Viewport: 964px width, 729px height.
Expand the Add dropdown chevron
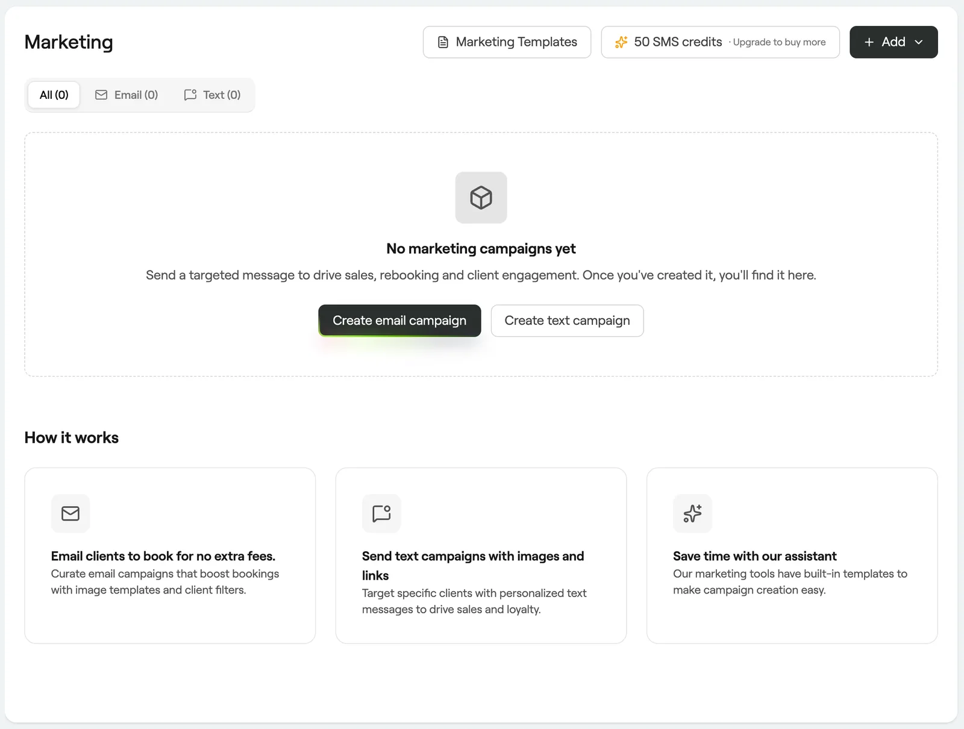pyautogui.click(x=919, y=42)
